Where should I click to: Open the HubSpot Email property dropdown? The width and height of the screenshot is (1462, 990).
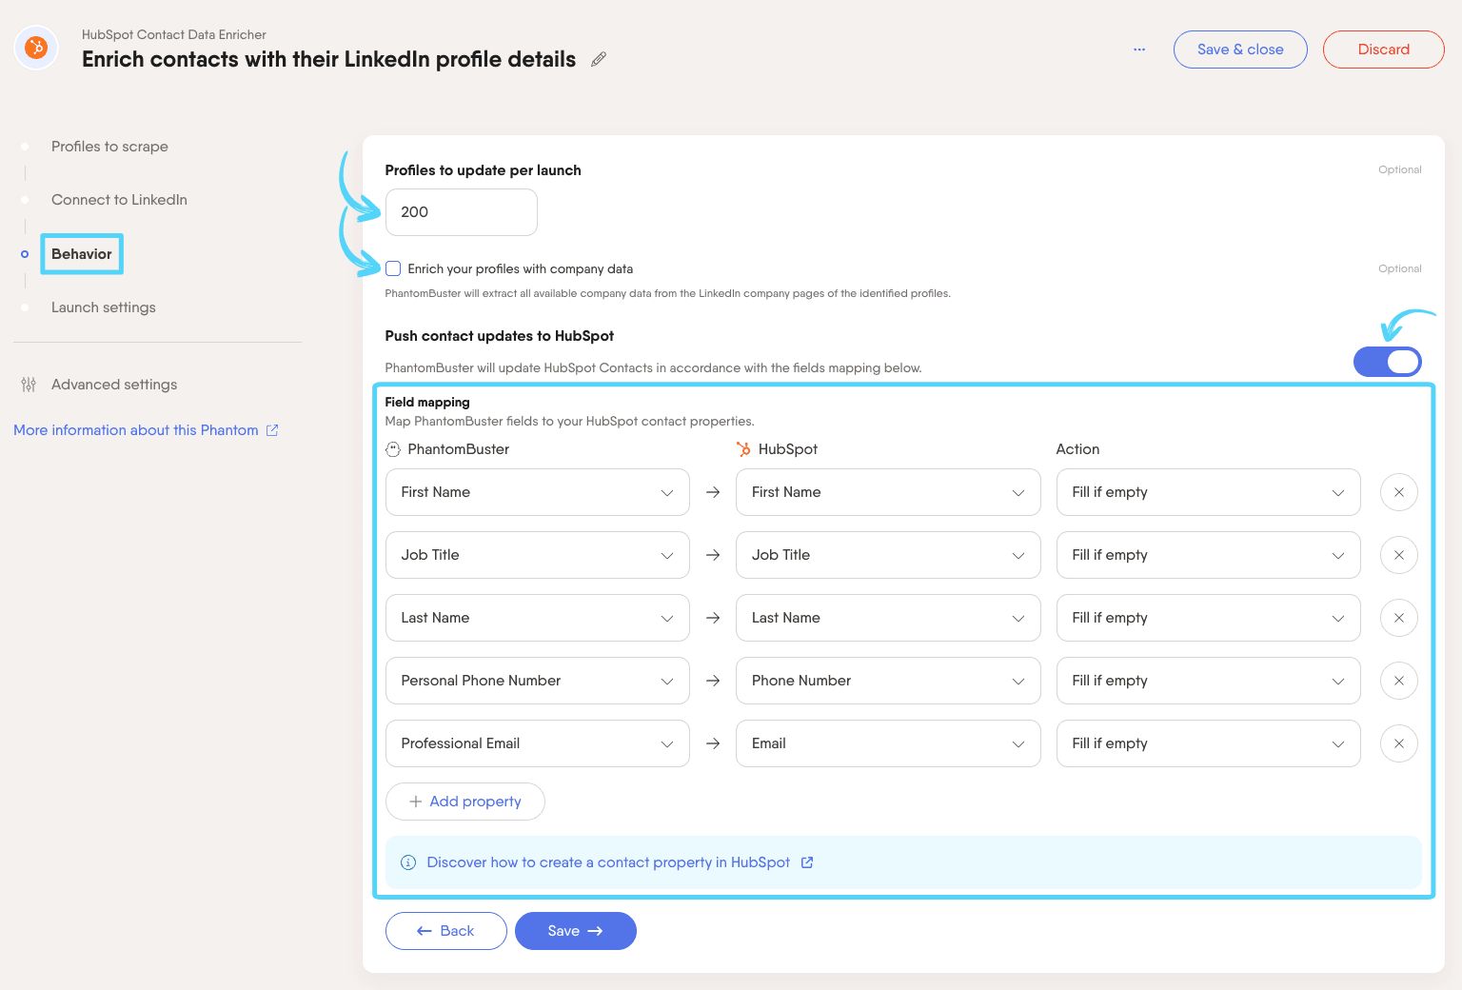click(888, 743)
